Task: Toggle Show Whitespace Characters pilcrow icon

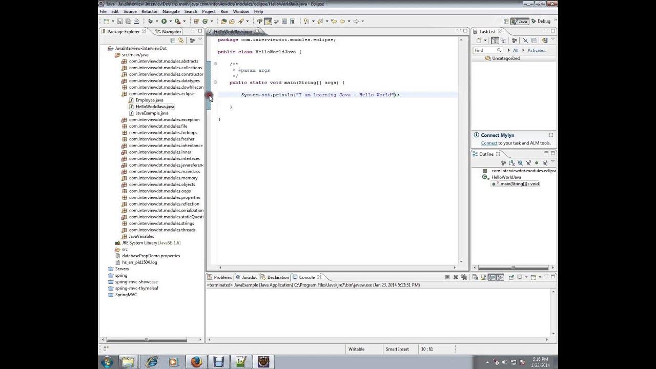Action: pyautogui.click(x=292, y=21)
